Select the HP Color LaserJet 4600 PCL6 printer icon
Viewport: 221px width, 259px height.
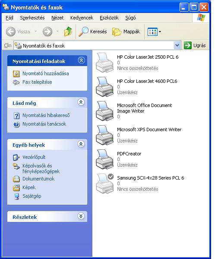105,87
